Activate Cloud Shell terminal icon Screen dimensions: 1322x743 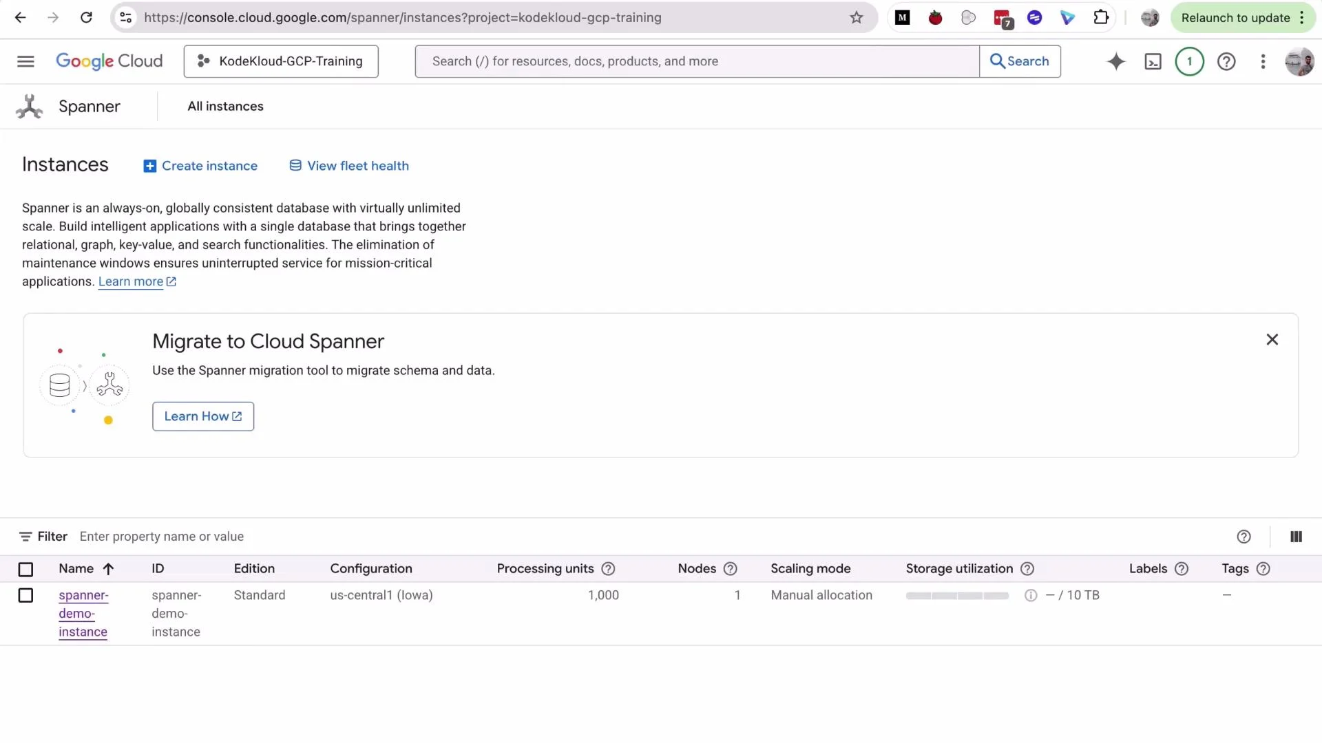(x=1153, y=62)
